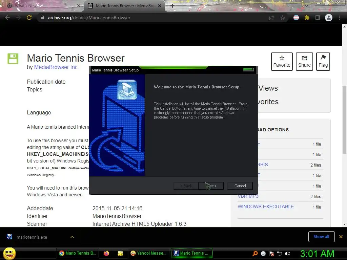This screenshot has width=347, height=260.
Task: Open the Chrome Extensions puzzle menu
Action: tap(307, 18)
